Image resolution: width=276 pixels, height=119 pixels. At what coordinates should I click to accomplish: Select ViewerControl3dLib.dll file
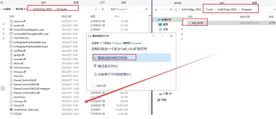[x=27, y=93]
